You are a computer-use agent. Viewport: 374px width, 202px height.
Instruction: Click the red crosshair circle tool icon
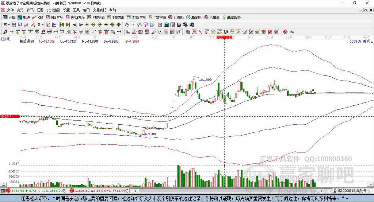pyautogui.click(x=75, y=32)
